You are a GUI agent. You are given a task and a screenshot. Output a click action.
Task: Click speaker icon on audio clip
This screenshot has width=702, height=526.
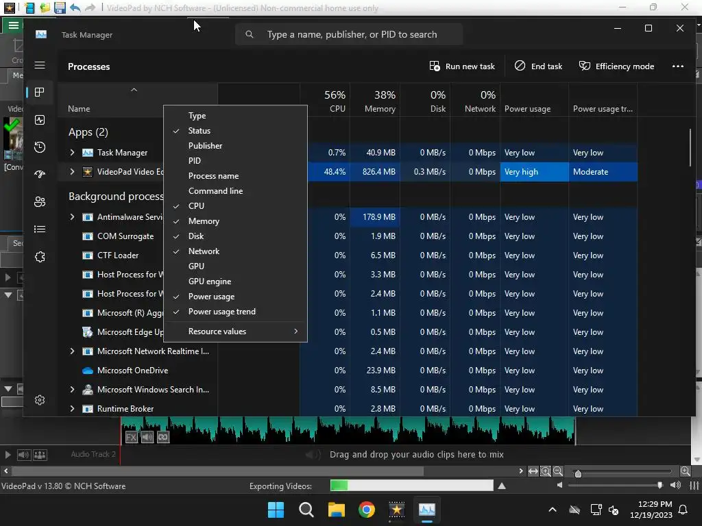click(x=147, y=438)
